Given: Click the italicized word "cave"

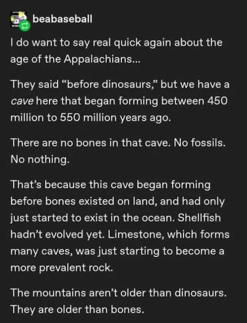Looking at the screenshot, I should [22, 101].
